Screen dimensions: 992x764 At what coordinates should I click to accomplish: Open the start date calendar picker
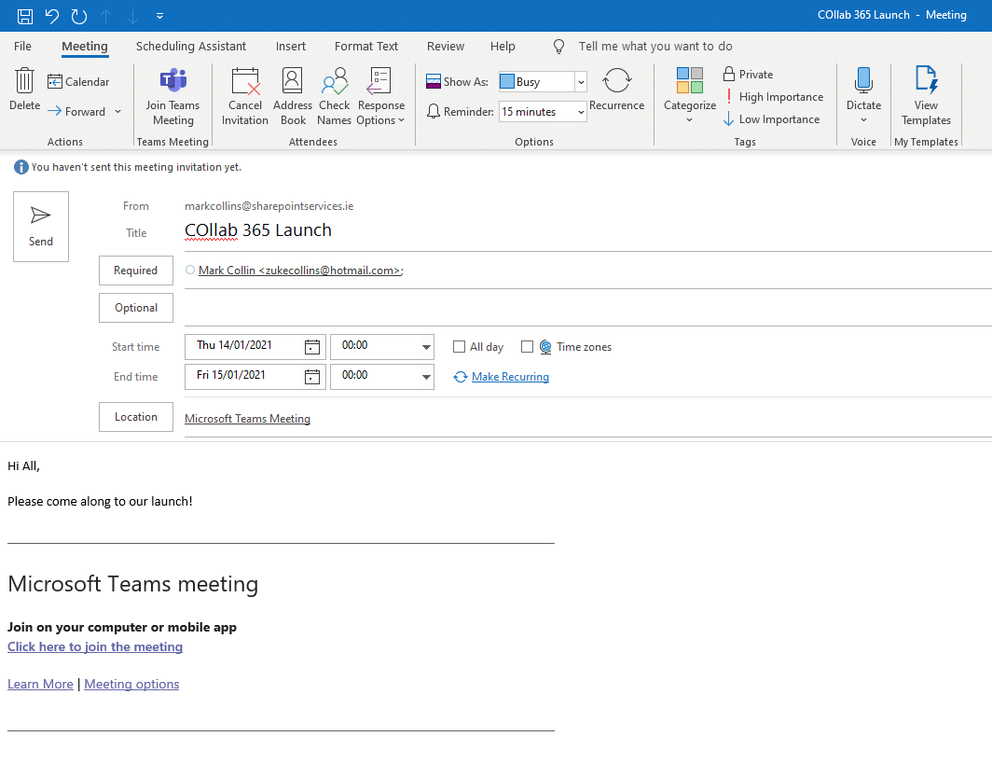[x=312, y=347]
